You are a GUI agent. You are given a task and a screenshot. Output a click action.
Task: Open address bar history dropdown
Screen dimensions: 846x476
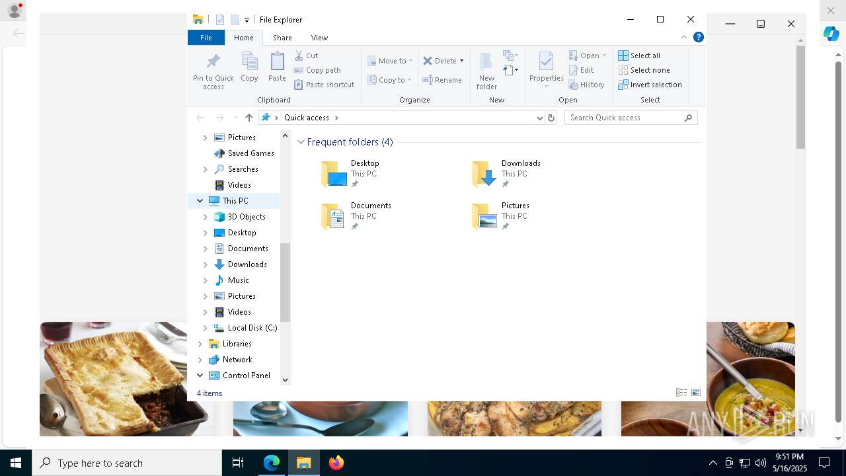[540, 118]
